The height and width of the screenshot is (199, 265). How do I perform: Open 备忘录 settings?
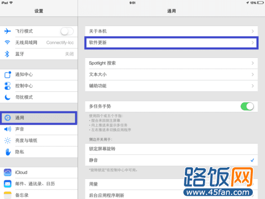(39, 195)
